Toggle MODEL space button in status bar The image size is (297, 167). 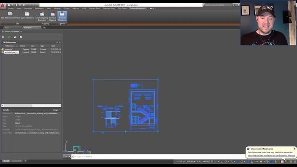pyautogui.click(x=206, y=161)
